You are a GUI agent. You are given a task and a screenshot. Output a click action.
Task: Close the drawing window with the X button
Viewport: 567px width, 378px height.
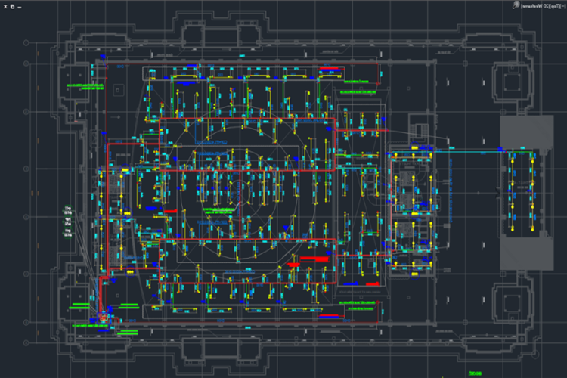point(5,7)
